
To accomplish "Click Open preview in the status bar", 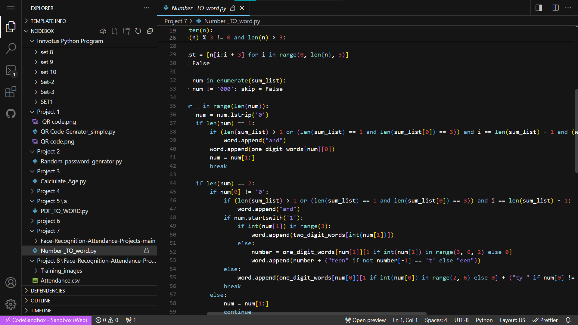I will click(365, 320).
